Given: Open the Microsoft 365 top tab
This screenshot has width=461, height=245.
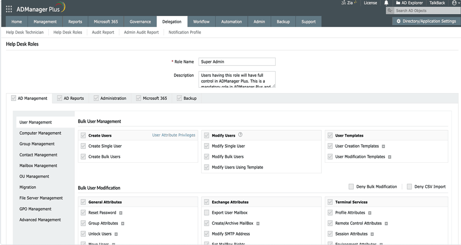Looking at the screenshot, I should [x=106, y=22].
